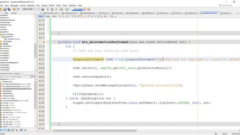Image resolution: width=240 pixels, height=135 pixels.
Task: Click the Redo toolbar icon
Action: [18, 9]
